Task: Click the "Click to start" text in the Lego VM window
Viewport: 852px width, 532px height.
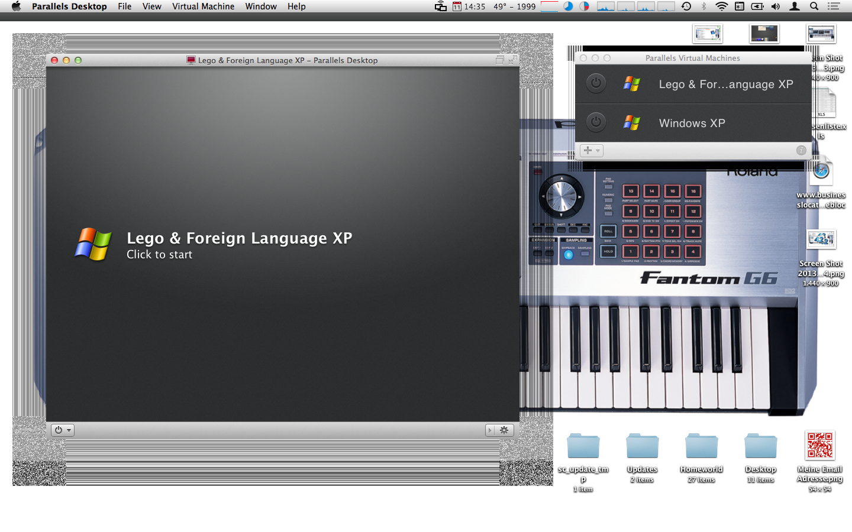Action: [x=159, y=255]
